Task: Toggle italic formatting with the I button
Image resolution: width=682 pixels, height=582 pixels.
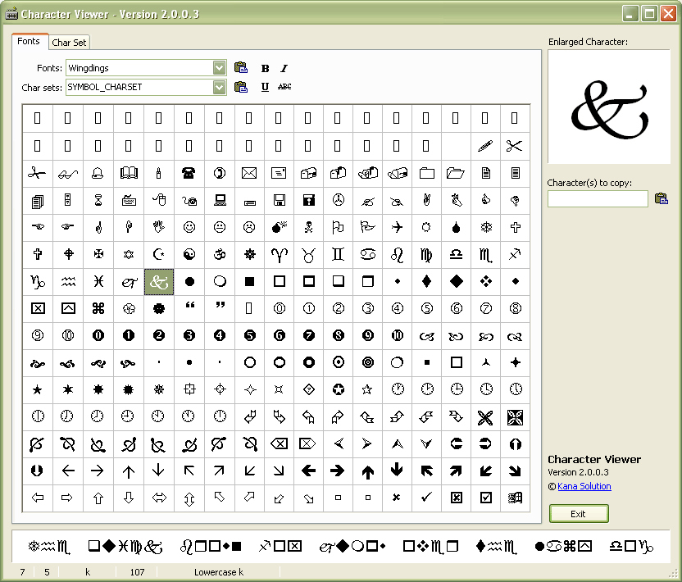Action: (x=284, y=68)
